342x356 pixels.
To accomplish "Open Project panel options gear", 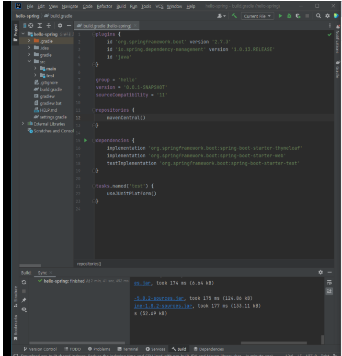I will [60, 25].
